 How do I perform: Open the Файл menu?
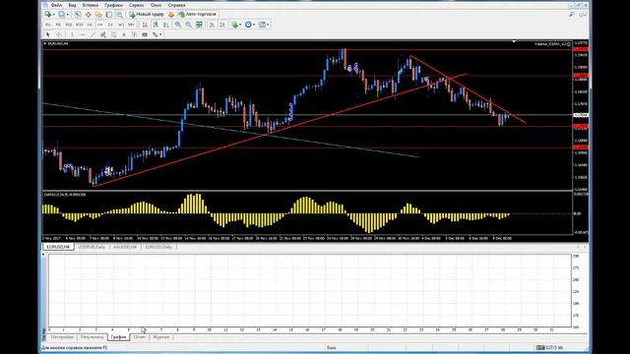(x=57, y=5)
